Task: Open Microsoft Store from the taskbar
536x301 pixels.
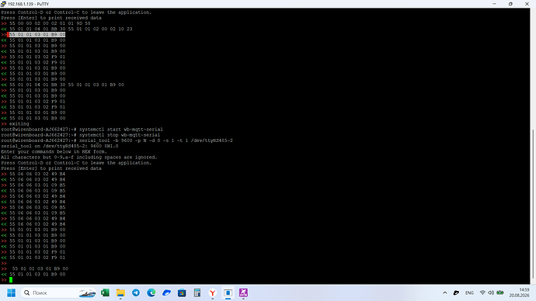Action: [182, 292]
